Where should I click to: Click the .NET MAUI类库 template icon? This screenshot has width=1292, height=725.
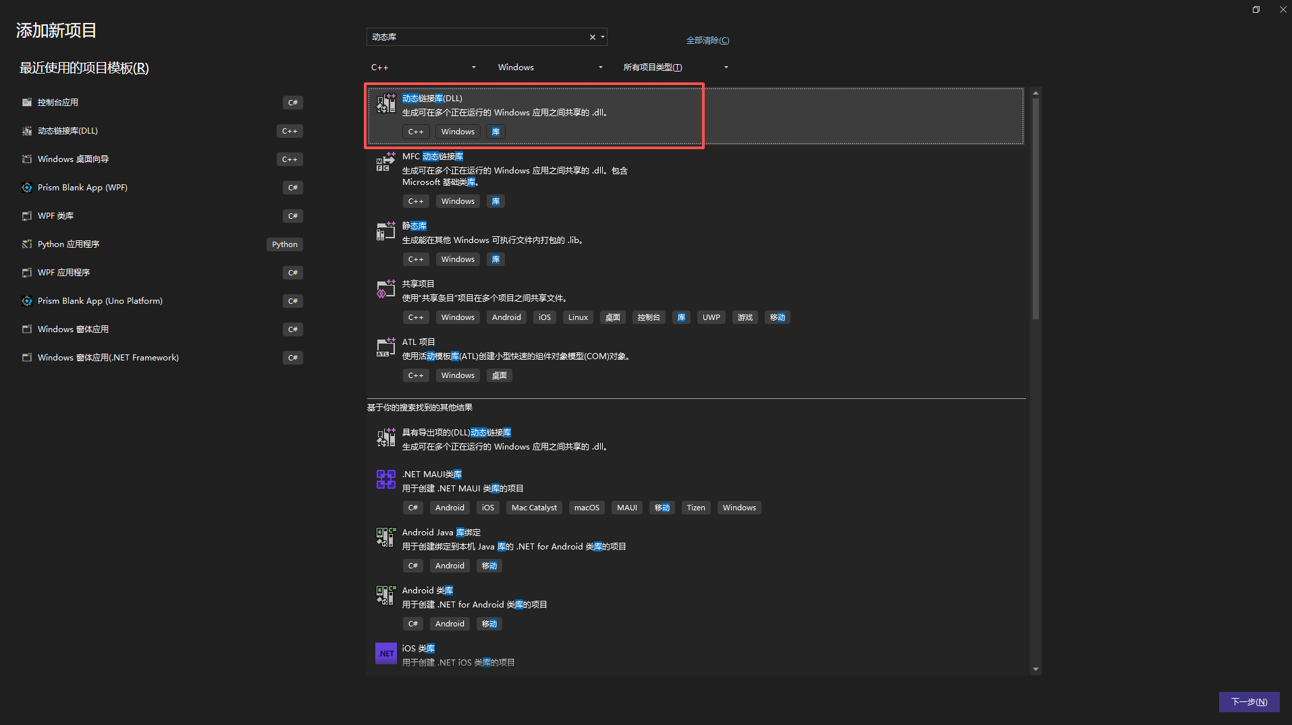click(x=385, y=479)
